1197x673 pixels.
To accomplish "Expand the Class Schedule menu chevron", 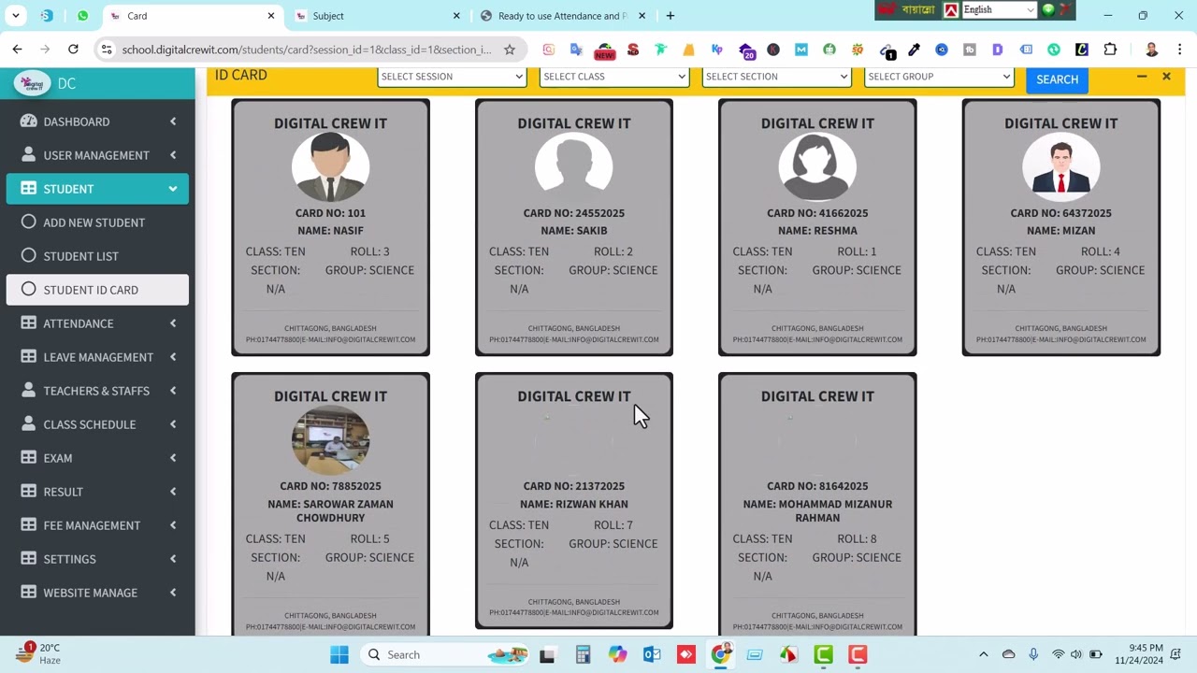I will tap(173, 424).
